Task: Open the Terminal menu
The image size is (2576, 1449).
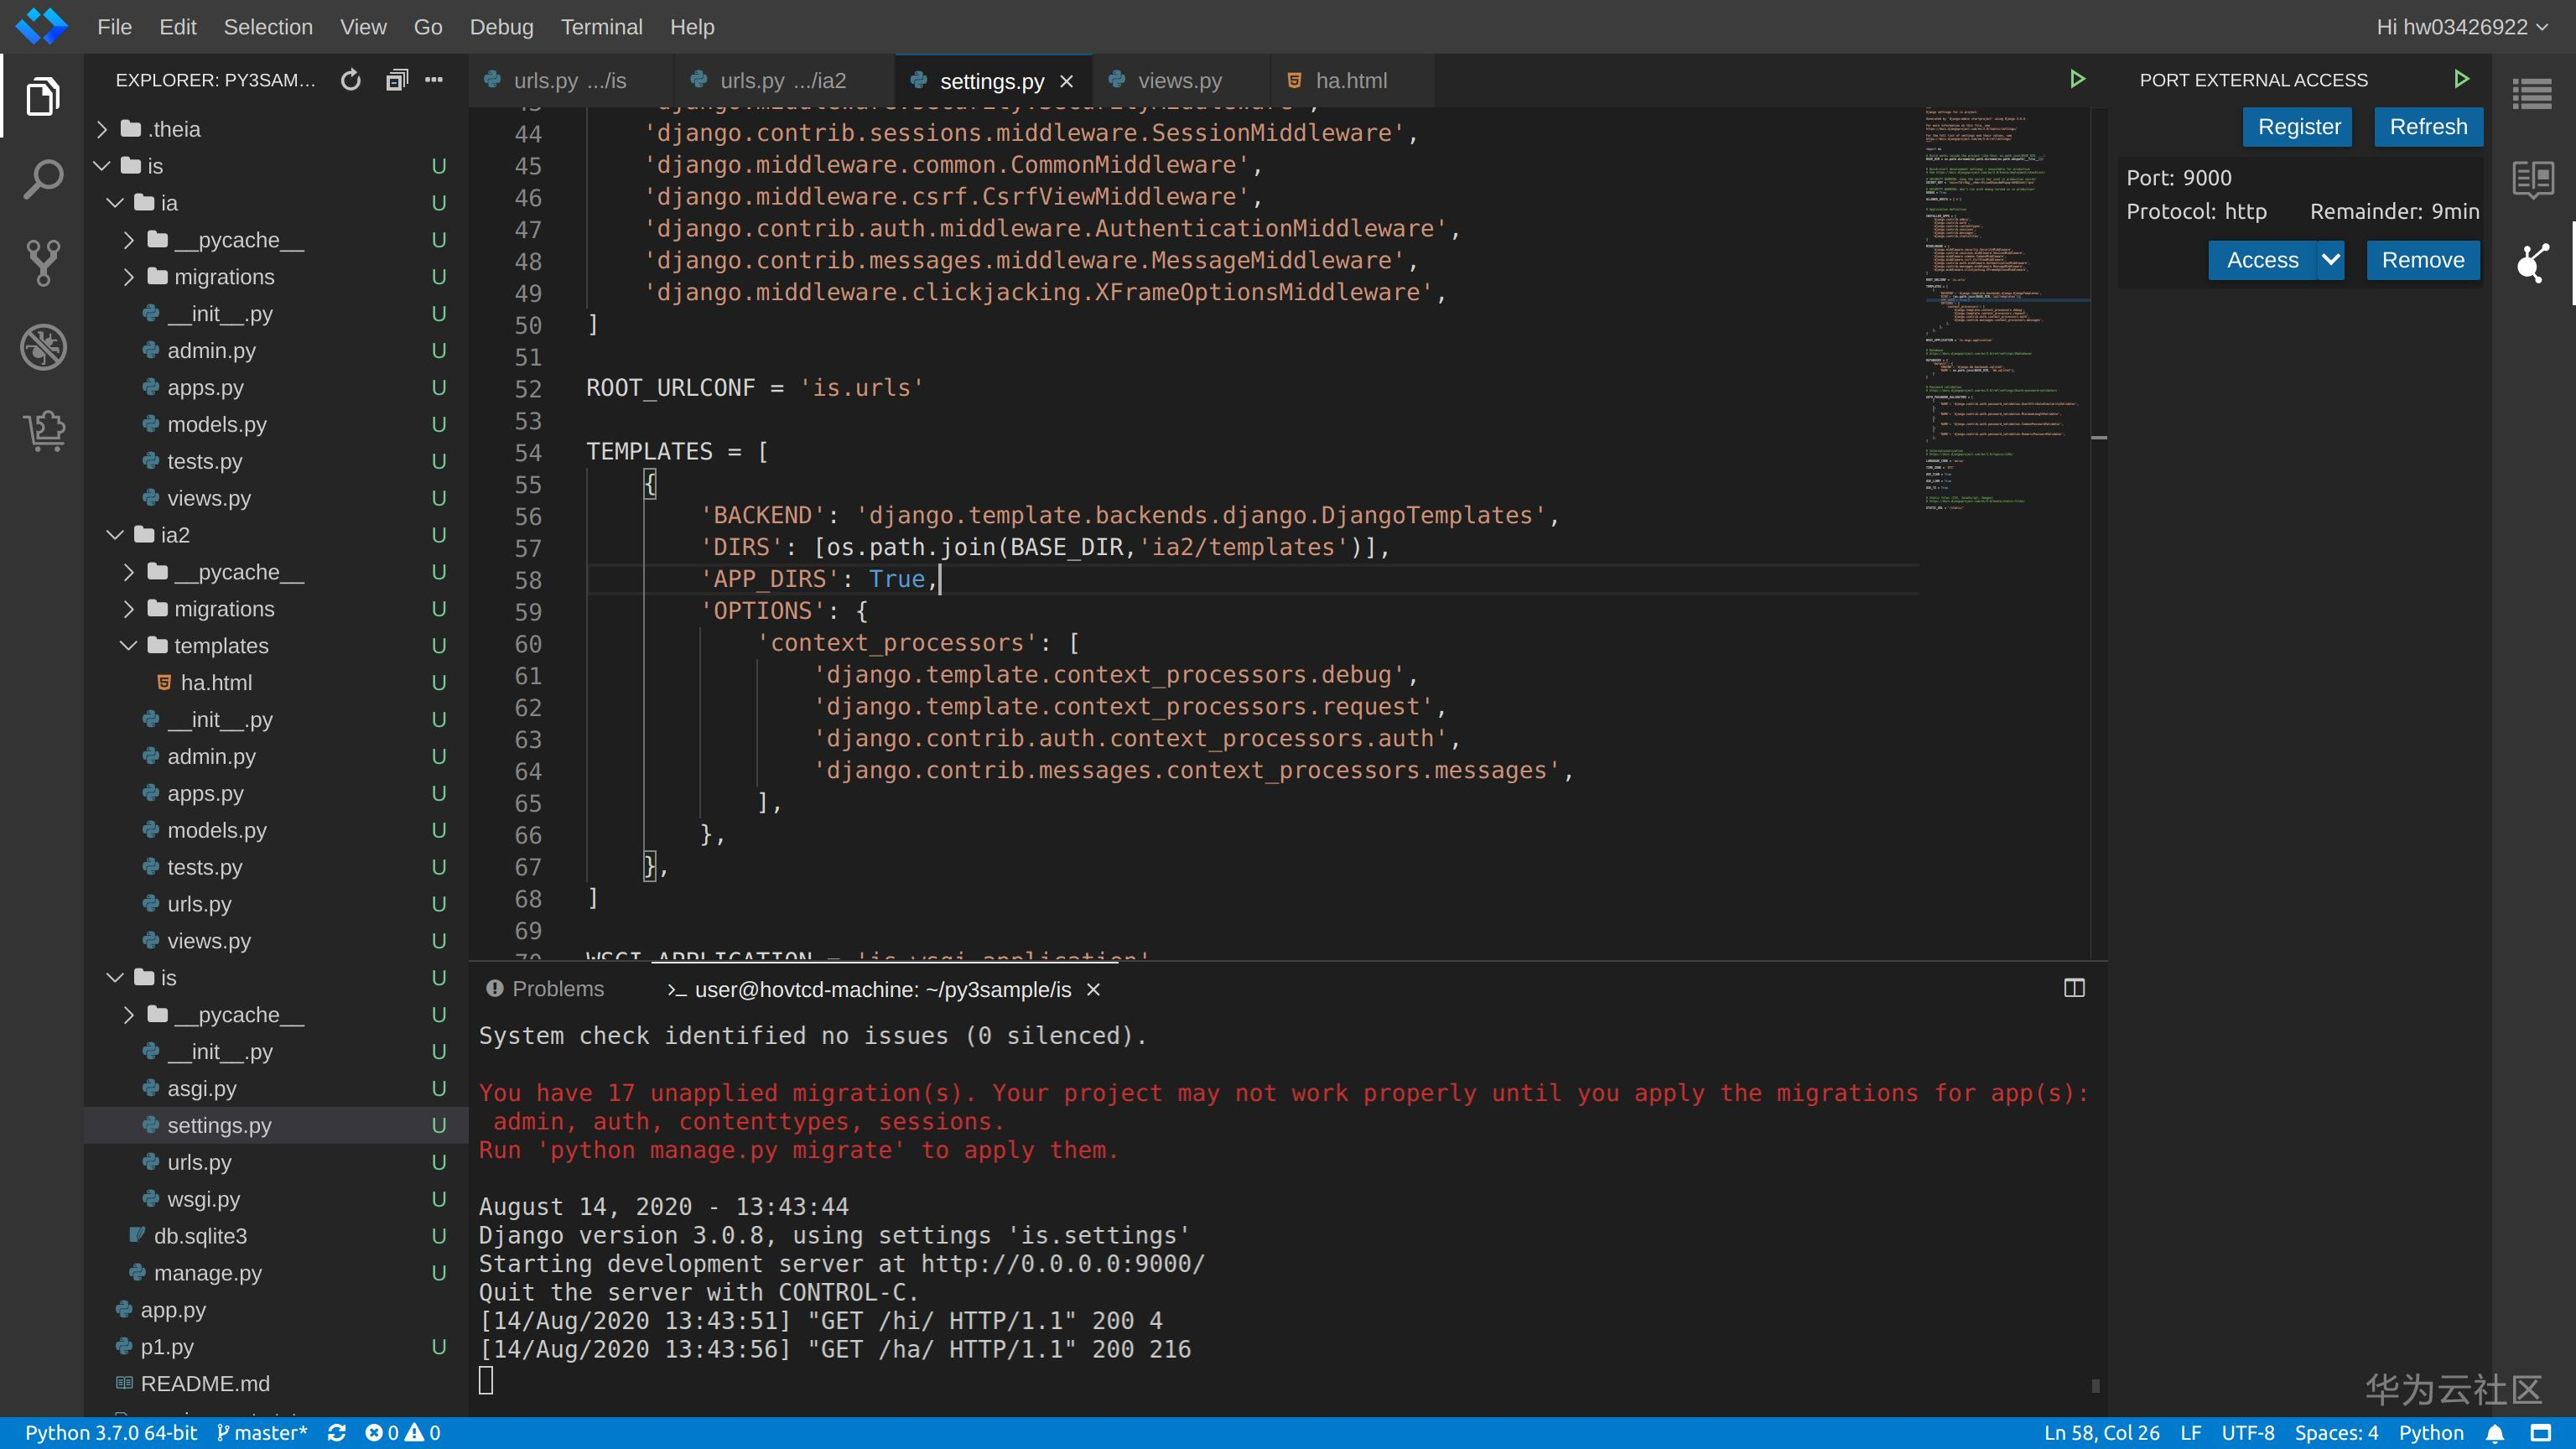Action: click(x=601, y=27)
